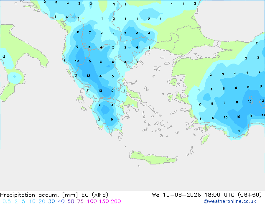265x205 pixels.
Task: Click the 'EC (AIFS)' model label
Action: tap(94, 195)
